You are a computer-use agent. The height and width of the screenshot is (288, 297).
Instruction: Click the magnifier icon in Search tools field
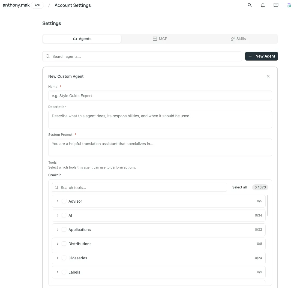(56, 187)
